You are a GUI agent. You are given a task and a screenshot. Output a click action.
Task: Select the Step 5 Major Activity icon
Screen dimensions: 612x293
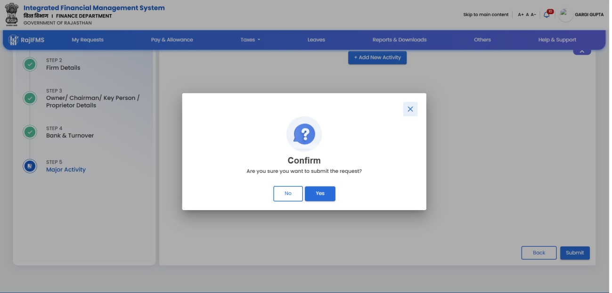30,166
